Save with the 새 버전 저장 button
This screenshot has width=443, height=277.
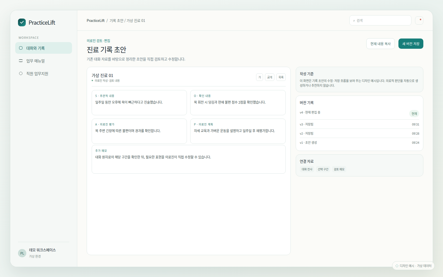click(x=411, y=44)
